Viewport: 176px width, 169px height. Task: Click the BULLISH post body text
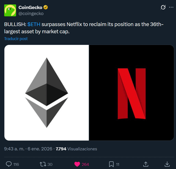pyautogui.click(x=82, y=28)
